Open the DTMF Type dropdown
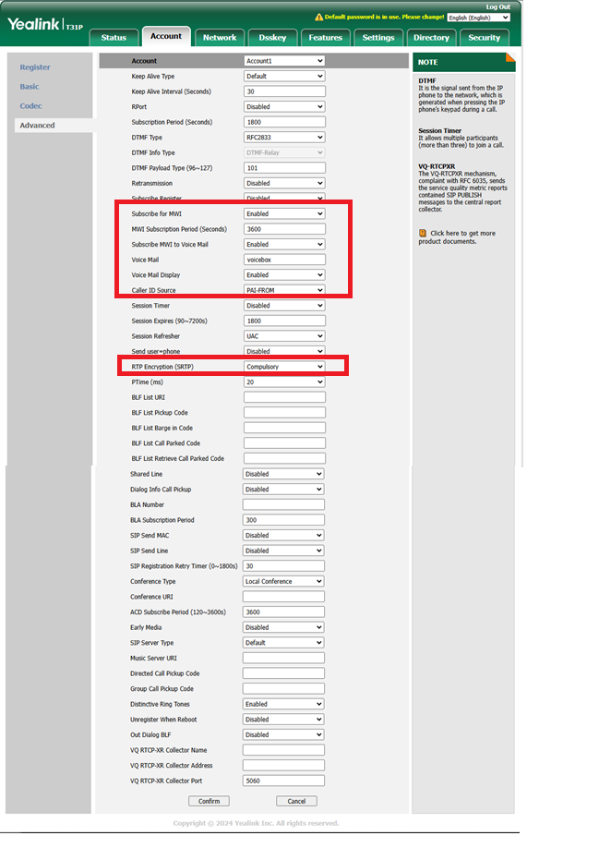 [x=284, y=137]
